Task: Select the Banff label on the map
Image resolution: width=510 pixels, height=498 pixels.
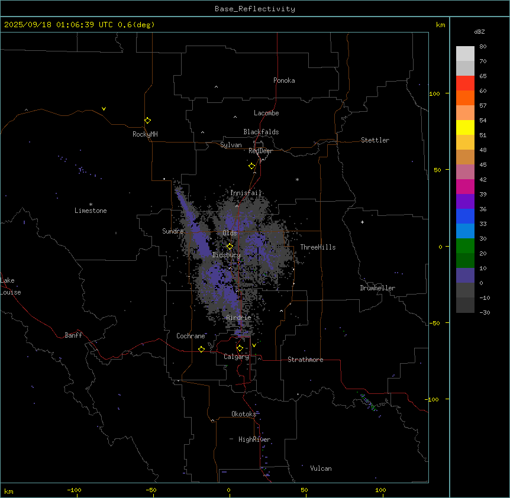Action: (73, 335)
